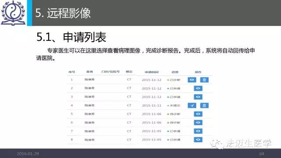
Task: Click the CT modality cell in row 1
Action: pyautogui.click(x=129, y=79)
